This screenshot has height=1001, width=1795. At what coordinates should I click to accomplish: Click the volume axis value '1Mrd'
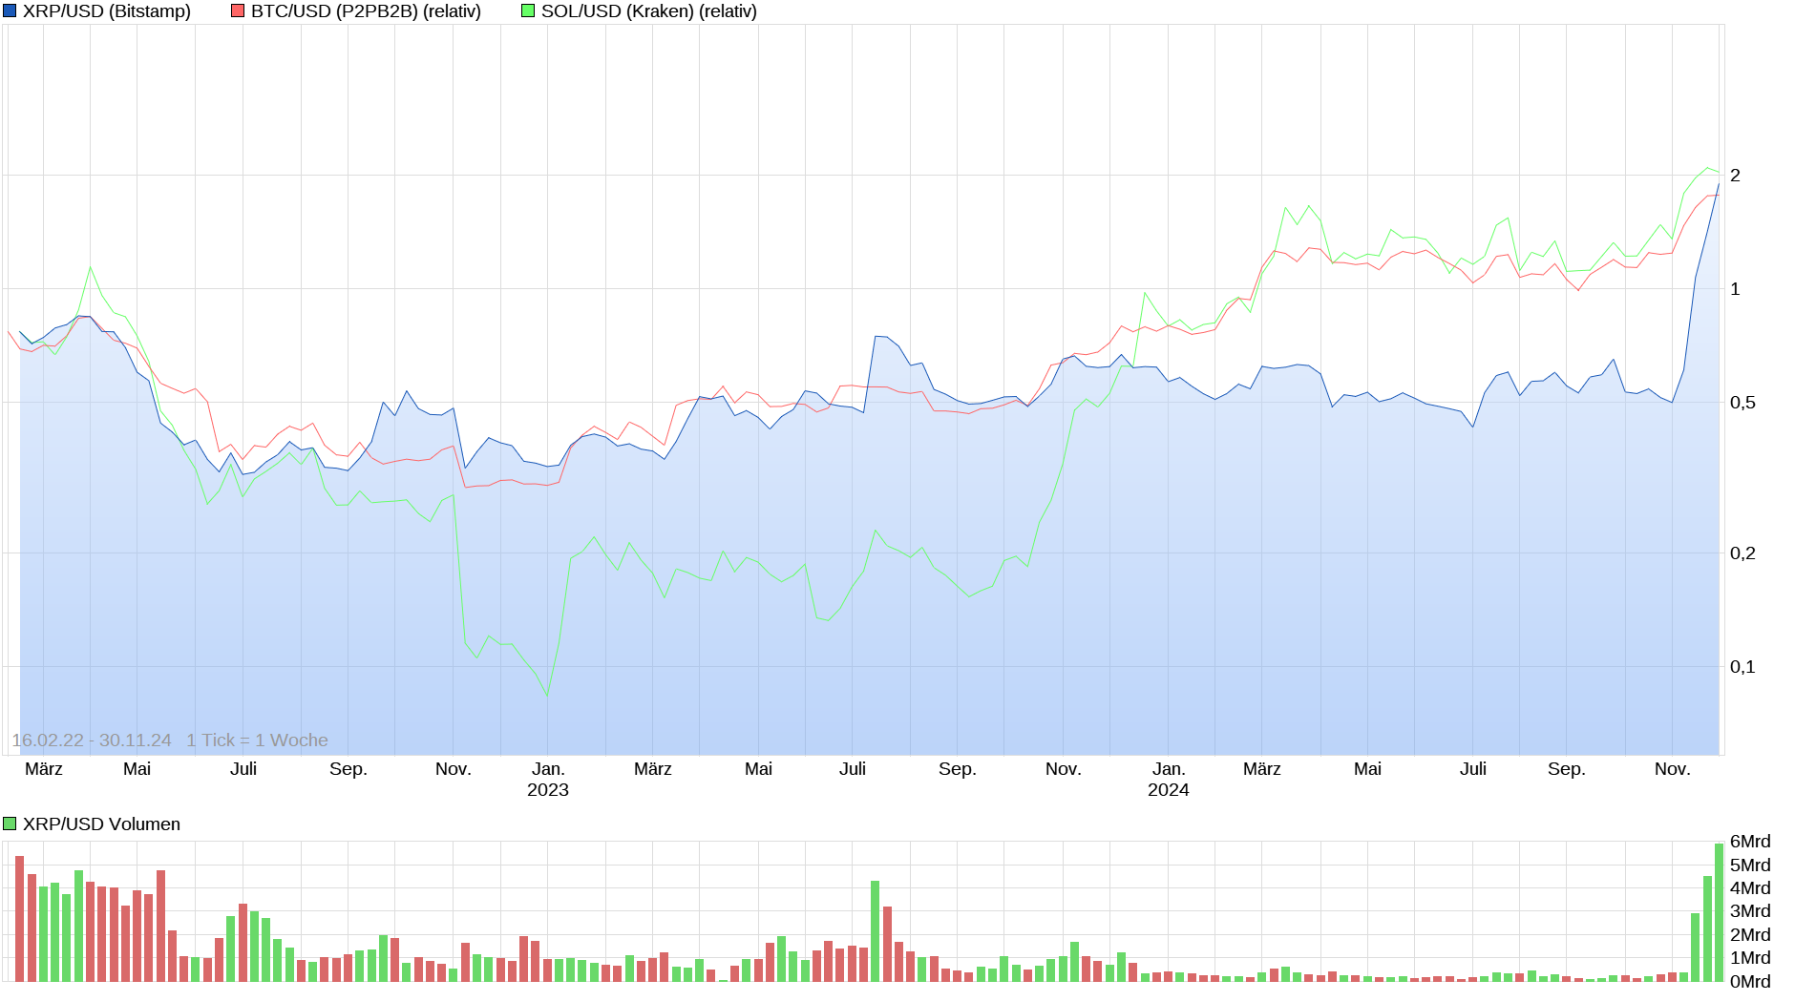pos(1750,958)
